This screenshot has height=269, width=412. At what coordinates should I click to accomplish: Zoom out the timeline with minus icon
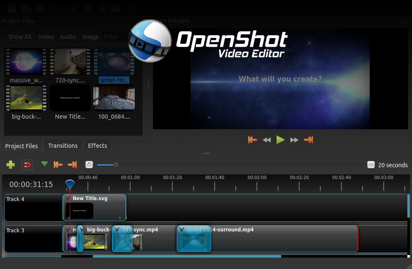coord(371,165)
